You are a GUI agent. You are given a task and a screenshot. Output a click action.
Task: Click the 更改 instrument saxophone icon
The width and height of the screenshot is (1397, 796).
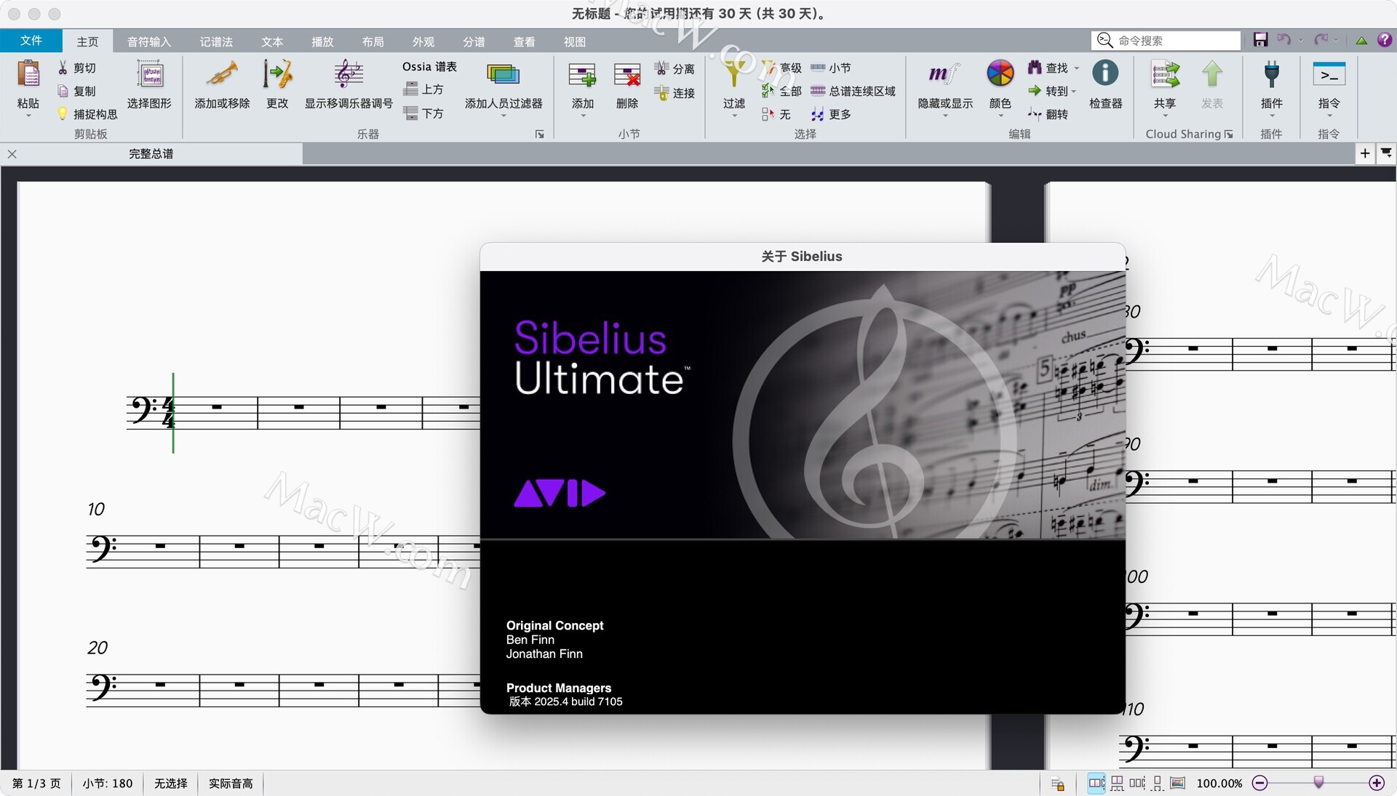[x=277, y=74]
